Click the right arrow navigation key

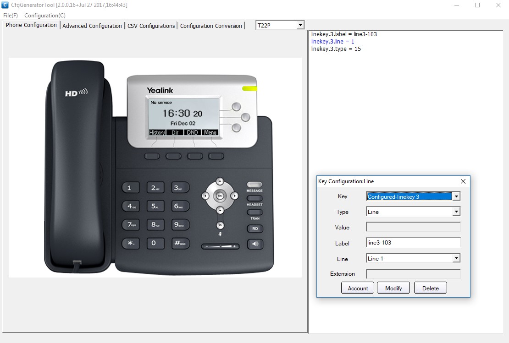coord(234,196)
